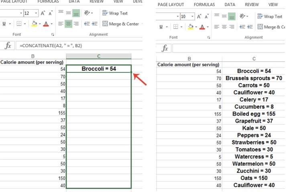Image resolution: width=289 pixels, height=192 pixels.
Task: Open VIEW tab in right window
Action: tap(273, 4)
